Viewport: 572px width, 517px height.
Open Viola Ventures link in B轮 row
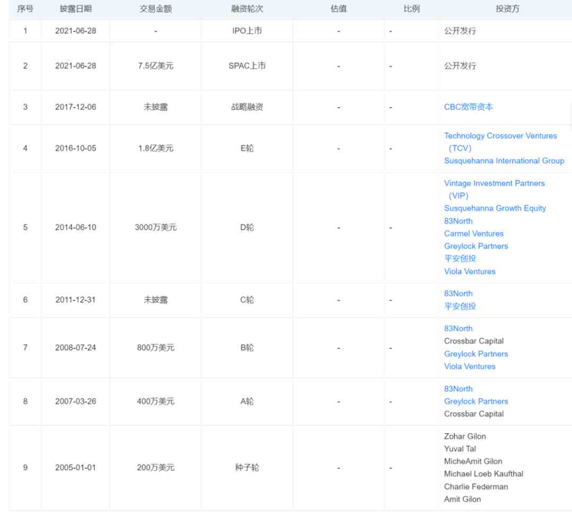tap(469, 366)
